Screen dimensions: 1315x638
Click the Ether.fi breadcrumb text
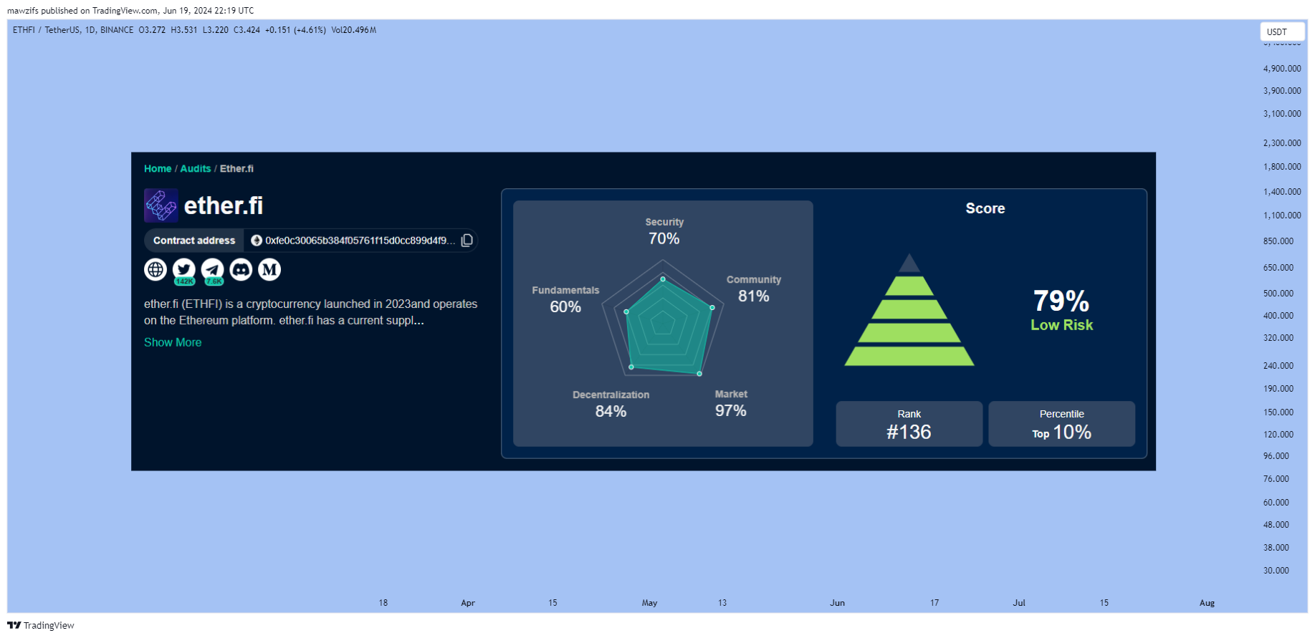pyautogui.click(x=236, y=169)
